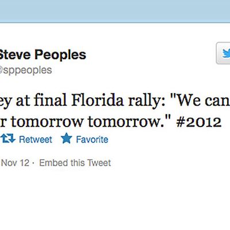The width and height of the screenshot is (230, 230).
Task: Click the Twitter bird button
Action: point(223,53)
